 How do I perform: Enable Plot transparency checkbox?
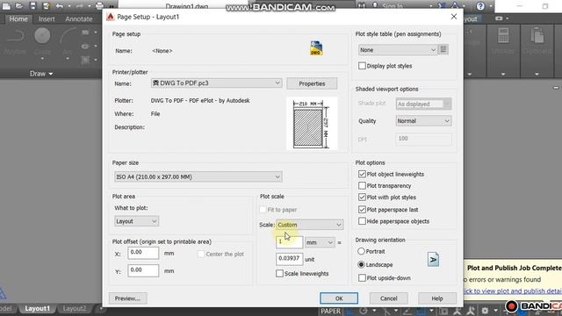click(362, 185)
